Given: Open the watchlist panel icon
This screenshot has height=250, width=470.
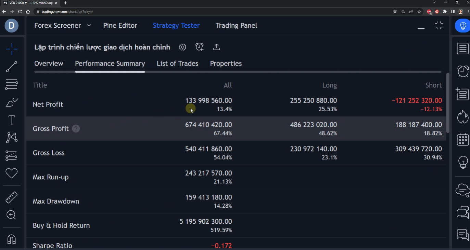Looking at the screenshot, I should pyautogui.click(x=462, y=48).
